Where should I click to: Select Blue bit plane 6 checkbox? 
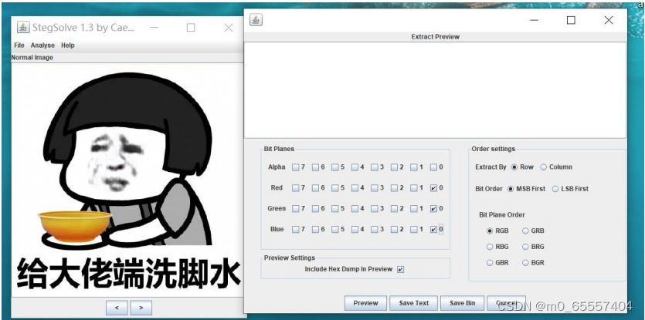315,229
